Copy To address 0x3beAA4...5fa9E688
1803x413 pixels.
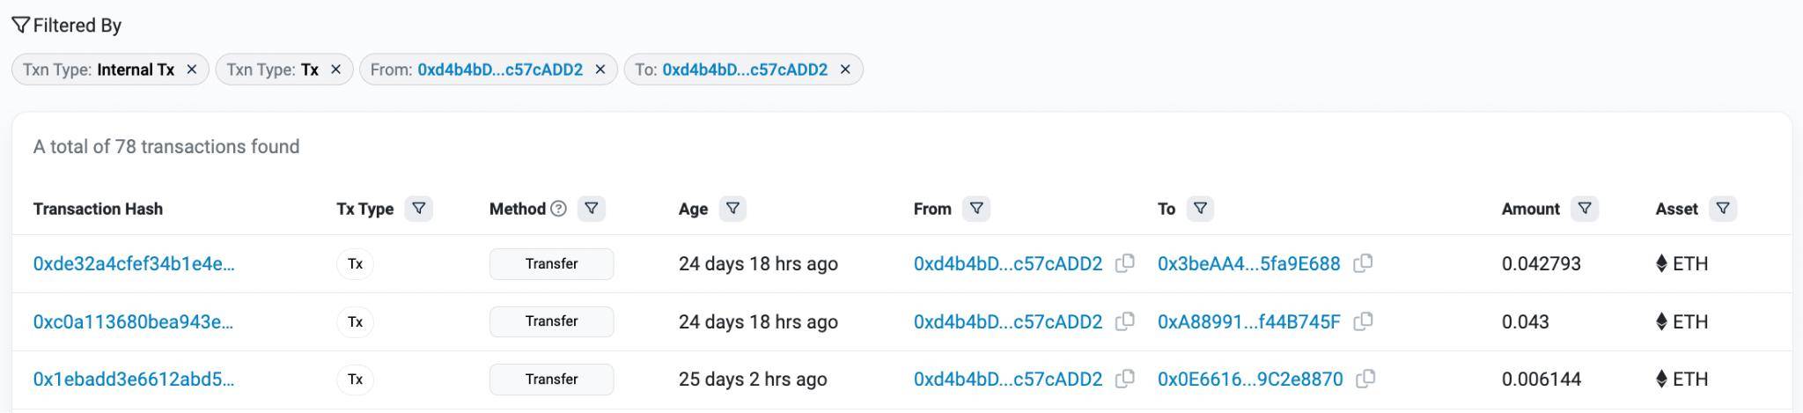click(1363, 263)
